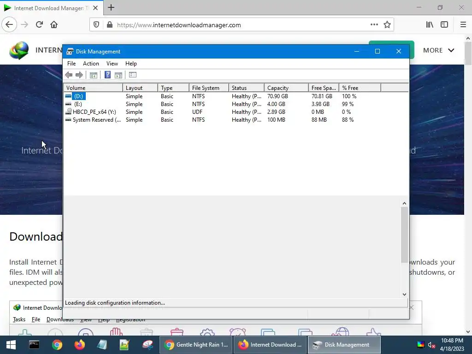Launch Chrome from pinned taskbar icon
The width and height of the screenshot is (472, 354).
[57, 345]
